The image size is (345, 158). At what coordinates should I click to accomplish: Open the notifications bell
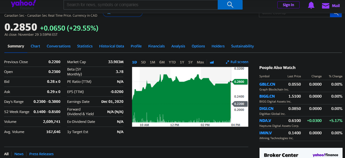coord(311,5)
